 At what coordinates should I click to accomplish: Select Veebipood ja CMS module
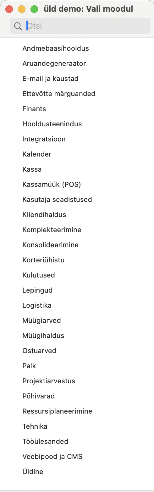[52, 457]
